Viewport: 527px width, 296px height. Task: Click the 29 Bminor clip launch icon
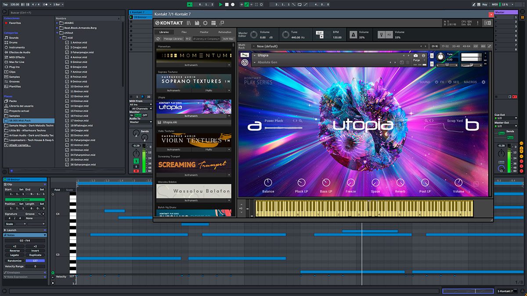pyautogui.click(x=131, y=18)
